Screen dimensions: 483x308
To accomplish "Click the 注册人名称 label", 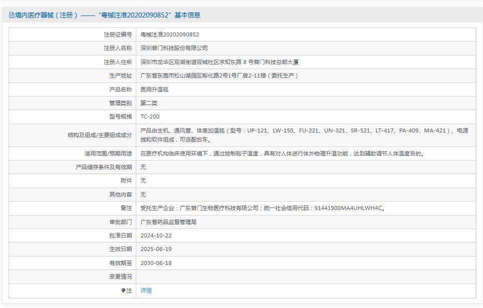I will coord(118,48).
